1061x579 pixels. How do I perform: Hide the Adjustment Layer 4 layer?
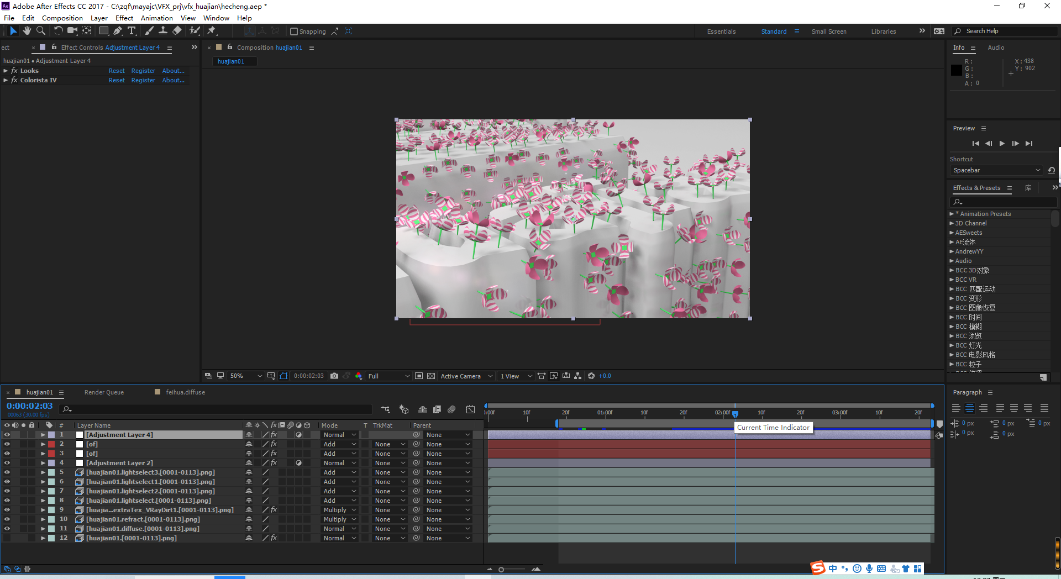(7, 435)
